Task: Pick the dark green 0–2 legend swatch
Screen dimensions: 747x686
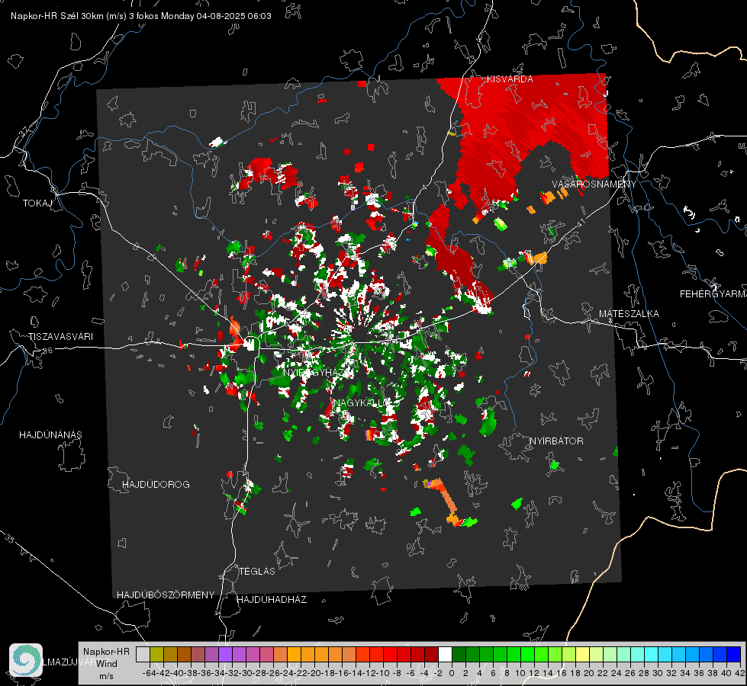Action: [x=459, y=654]
